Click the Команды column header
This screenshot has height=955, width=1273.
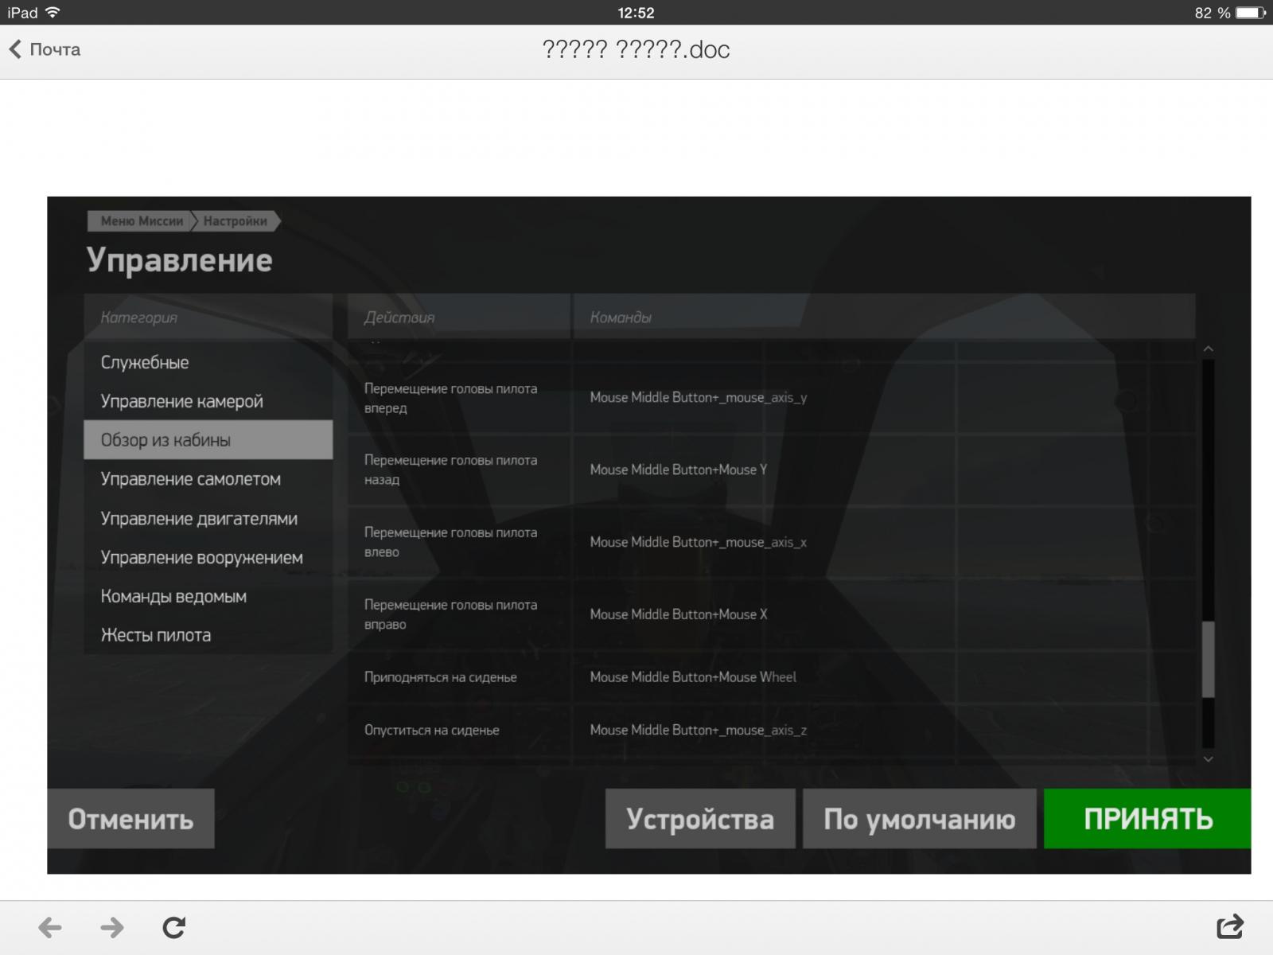pos(885,317)
